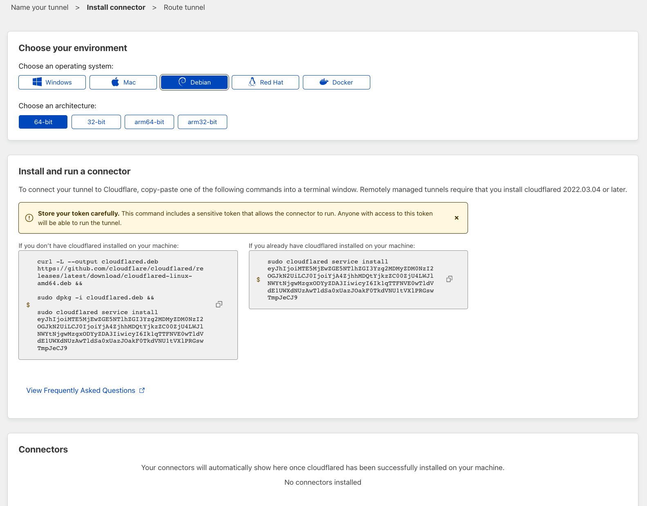
Task: Click inside the curl install command box
Action: [x=121, y=305]
